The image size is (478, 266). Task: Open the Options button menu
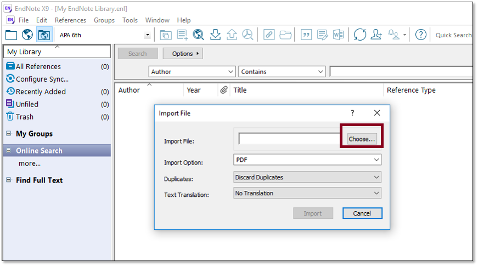(183, 54)
